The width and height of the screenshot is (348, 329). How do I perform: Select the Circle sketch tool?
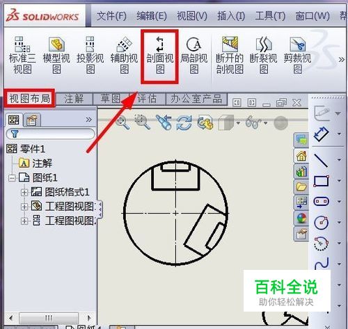click(322, 223)
